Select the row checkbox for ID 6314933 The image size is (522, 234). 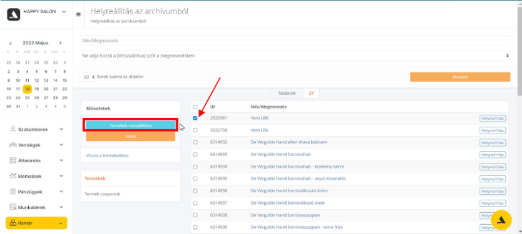(195, 154)
